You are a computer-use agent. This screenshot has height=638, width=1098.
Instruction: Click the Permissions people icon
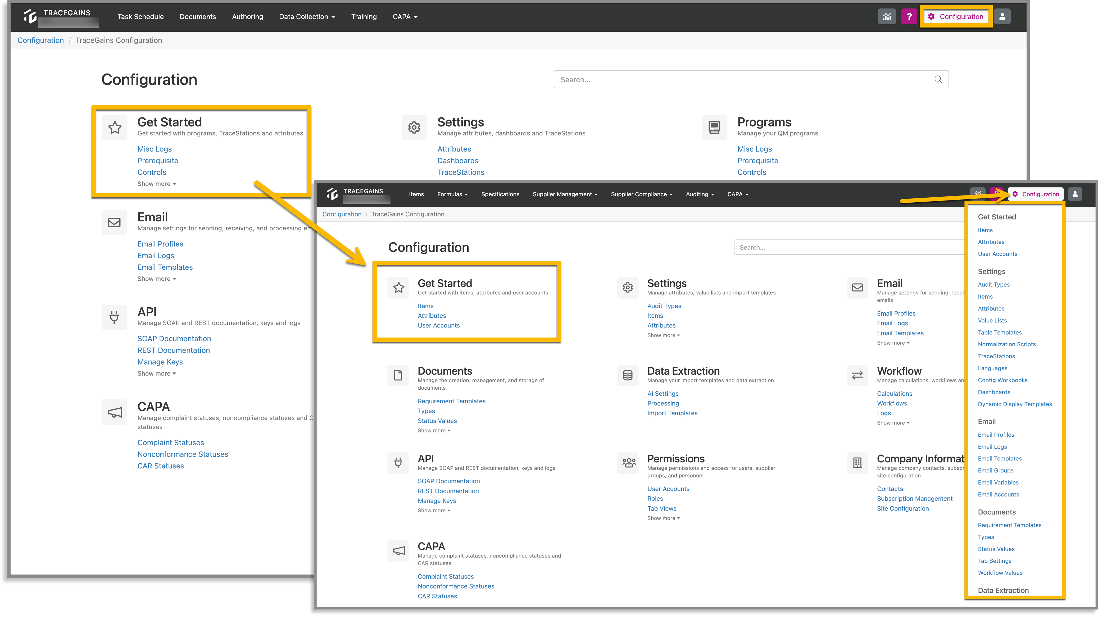point(627,462)
